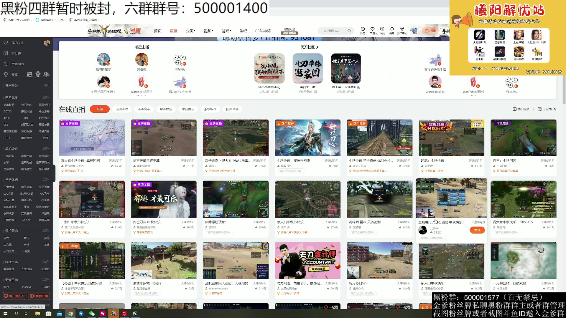
Task: Open the 分类 dropdown in the navigation
Action: pyautogui.click(x=190, y=31)
